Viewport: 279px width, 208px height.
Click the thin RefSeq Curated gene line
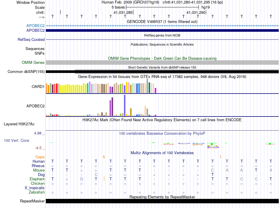(x=162, y=39)
